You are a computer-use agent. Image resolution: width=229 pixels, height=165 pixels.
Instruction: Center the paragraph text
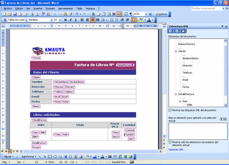[x=87, y=20]
